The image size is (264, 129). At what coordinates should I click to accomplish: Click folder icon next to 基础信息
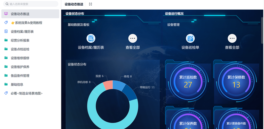[6, 84]
